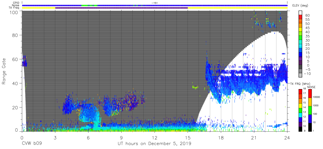Click the 20 tick on Range Gate axis
The width and height of the screenshot is (323, 149).
15,107
